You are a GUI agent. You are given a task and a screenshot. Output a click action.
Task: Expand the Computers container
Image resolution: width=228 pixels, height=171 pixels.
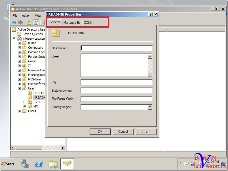pos(20,48)
